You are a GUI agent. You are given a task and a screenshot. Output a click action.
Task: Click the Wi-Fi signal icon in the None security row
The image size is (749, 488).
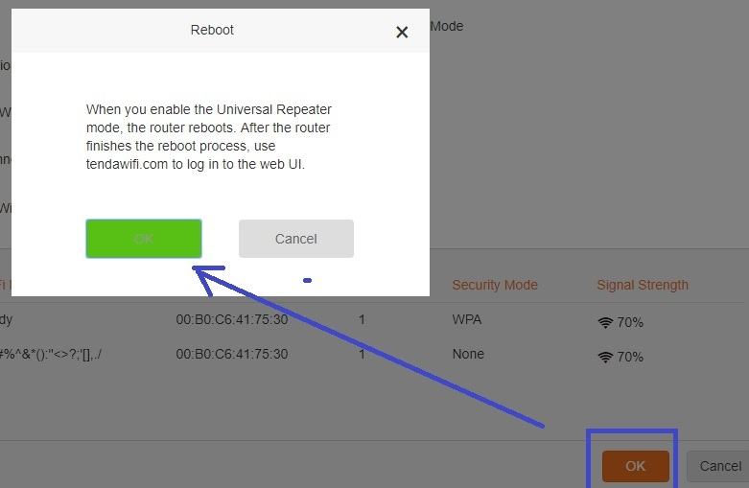pyautogui.click(x=605, y=358)
